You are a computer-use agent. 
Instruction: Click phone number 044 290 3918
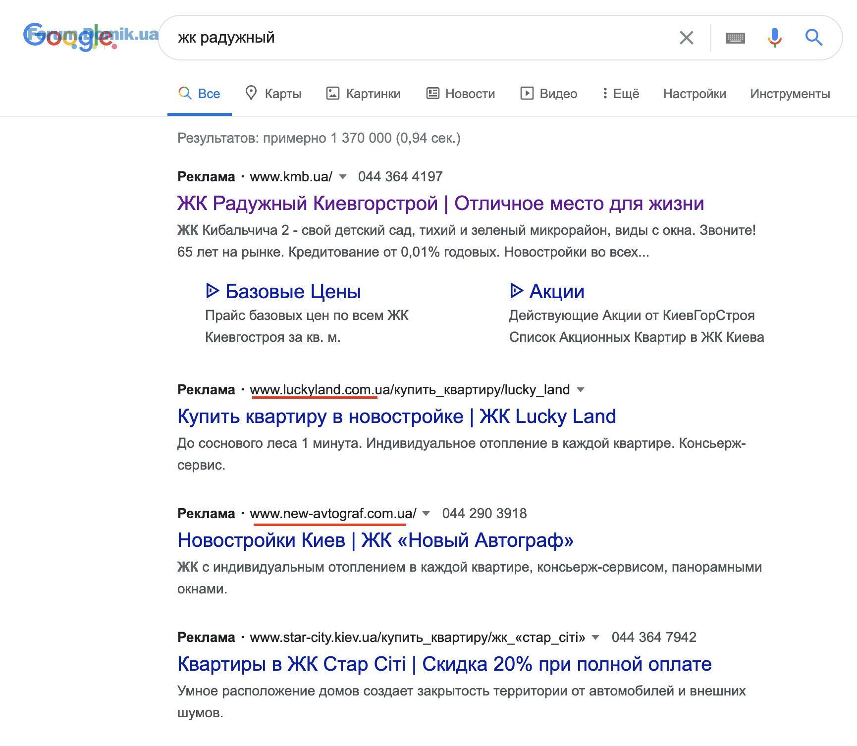pos(484,514)
